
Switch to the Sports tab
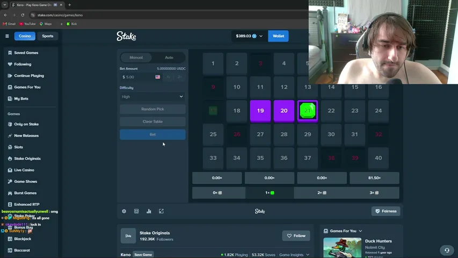[x=48, y=36]
